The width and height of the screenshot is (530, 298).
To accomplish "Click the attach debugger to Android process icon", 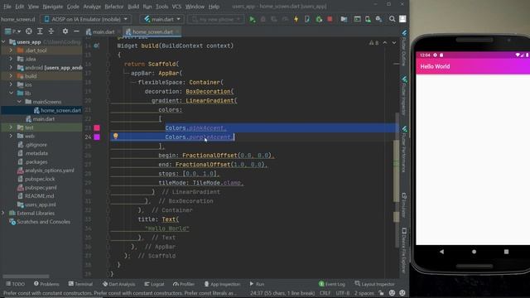I will click(x=319, y=19).
